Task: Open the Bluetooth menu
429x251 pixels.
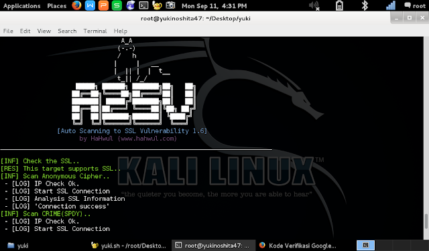Action: pyautogui.click(x=365, y=6)
